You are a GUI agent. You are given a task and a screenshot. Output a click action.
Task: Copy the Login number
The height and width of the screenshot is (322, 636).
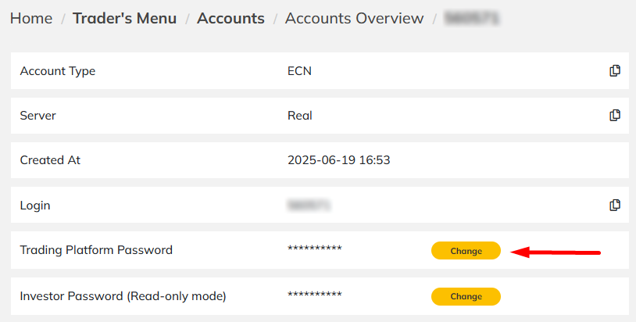coord(615,205)
